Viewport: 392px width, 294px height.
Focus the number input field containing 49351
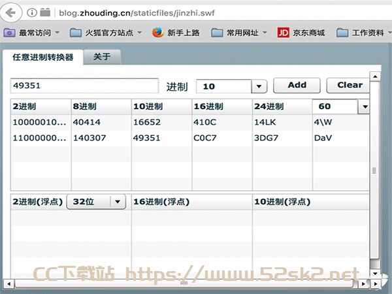[84, 86]
